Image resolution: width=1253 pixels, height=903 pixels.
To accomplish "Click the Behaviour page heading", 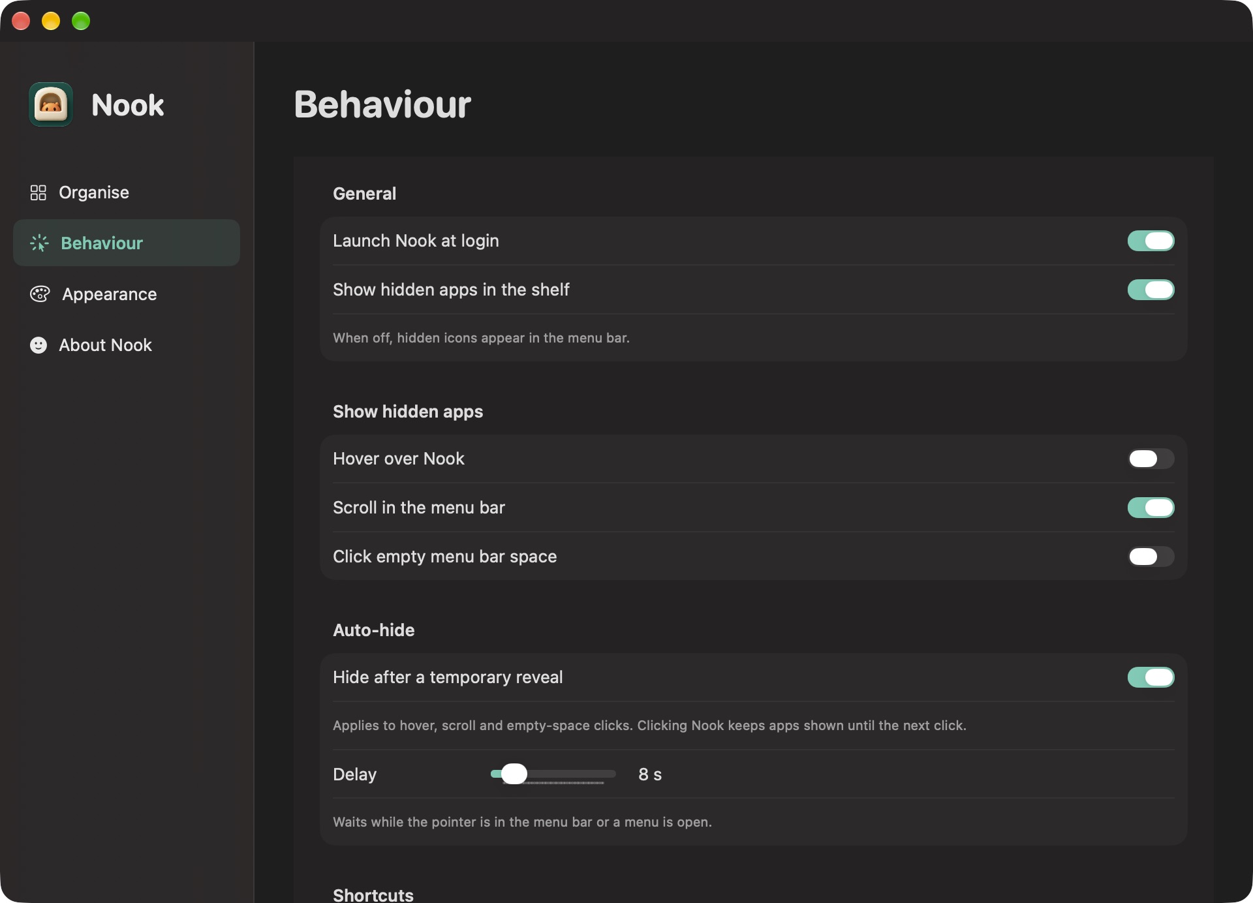I will pos(382,104).
